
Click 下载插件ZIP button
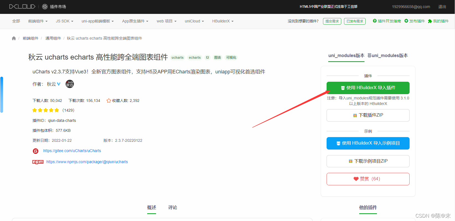368,115
